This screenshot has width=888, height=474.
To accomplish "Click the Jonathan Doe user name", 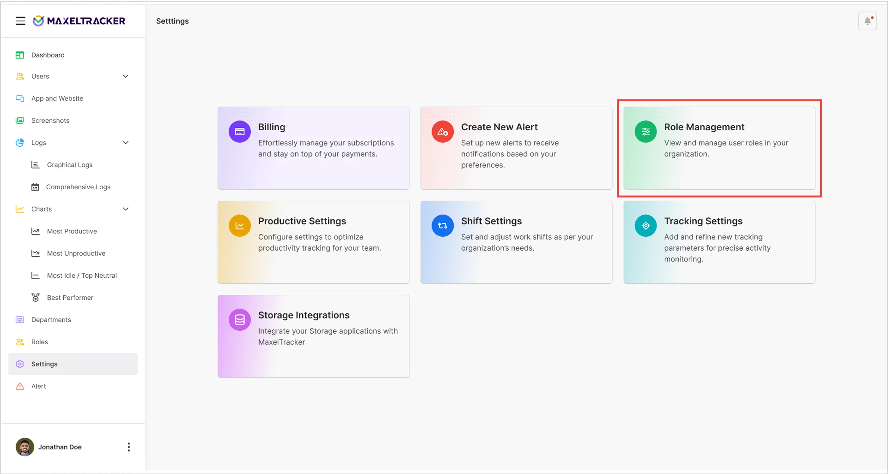I will (60, 447).
